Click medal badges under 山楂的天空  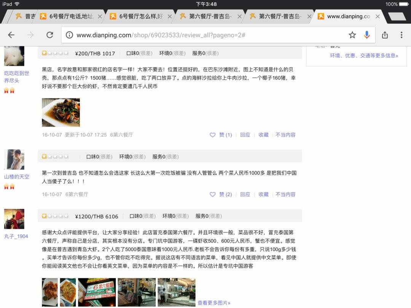click(x=9, y=186)
